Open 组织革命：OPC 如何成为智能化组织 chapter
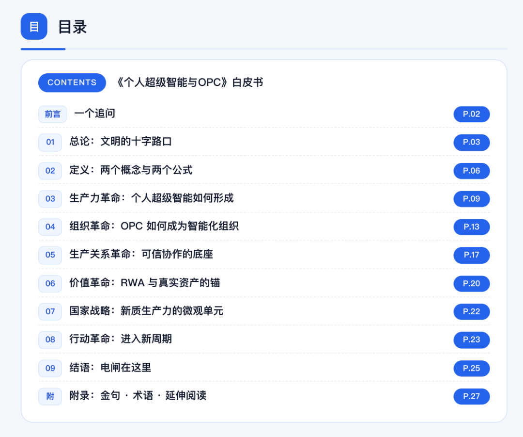This screenshot has width=523, height=437. [x=154, y=226]
